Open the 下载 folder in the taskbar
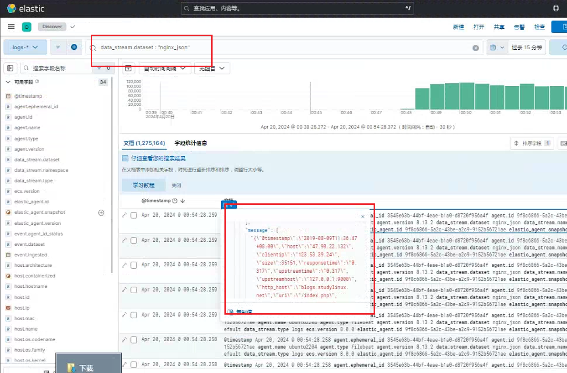Viewport: 567px width, 373px height. [88, 363]
